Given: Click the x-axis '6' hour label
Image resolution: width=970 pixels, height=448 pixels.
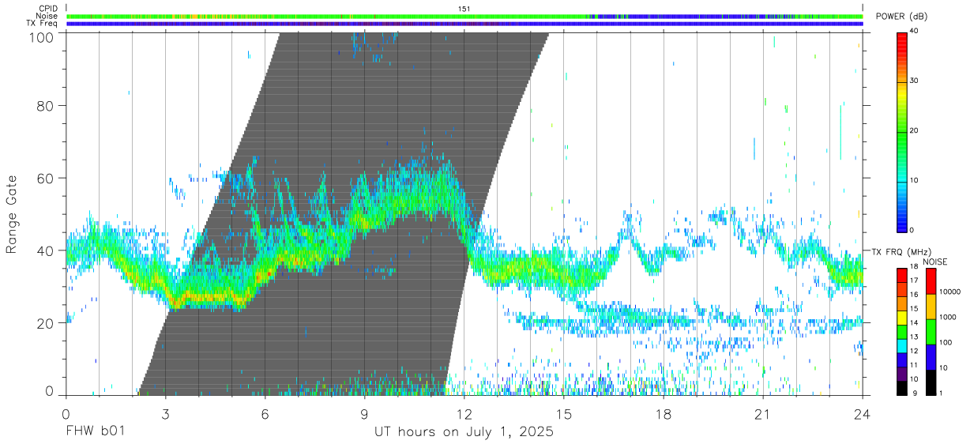Looking at the screenshot, I should pyautogui.click(x=265, y=414).
